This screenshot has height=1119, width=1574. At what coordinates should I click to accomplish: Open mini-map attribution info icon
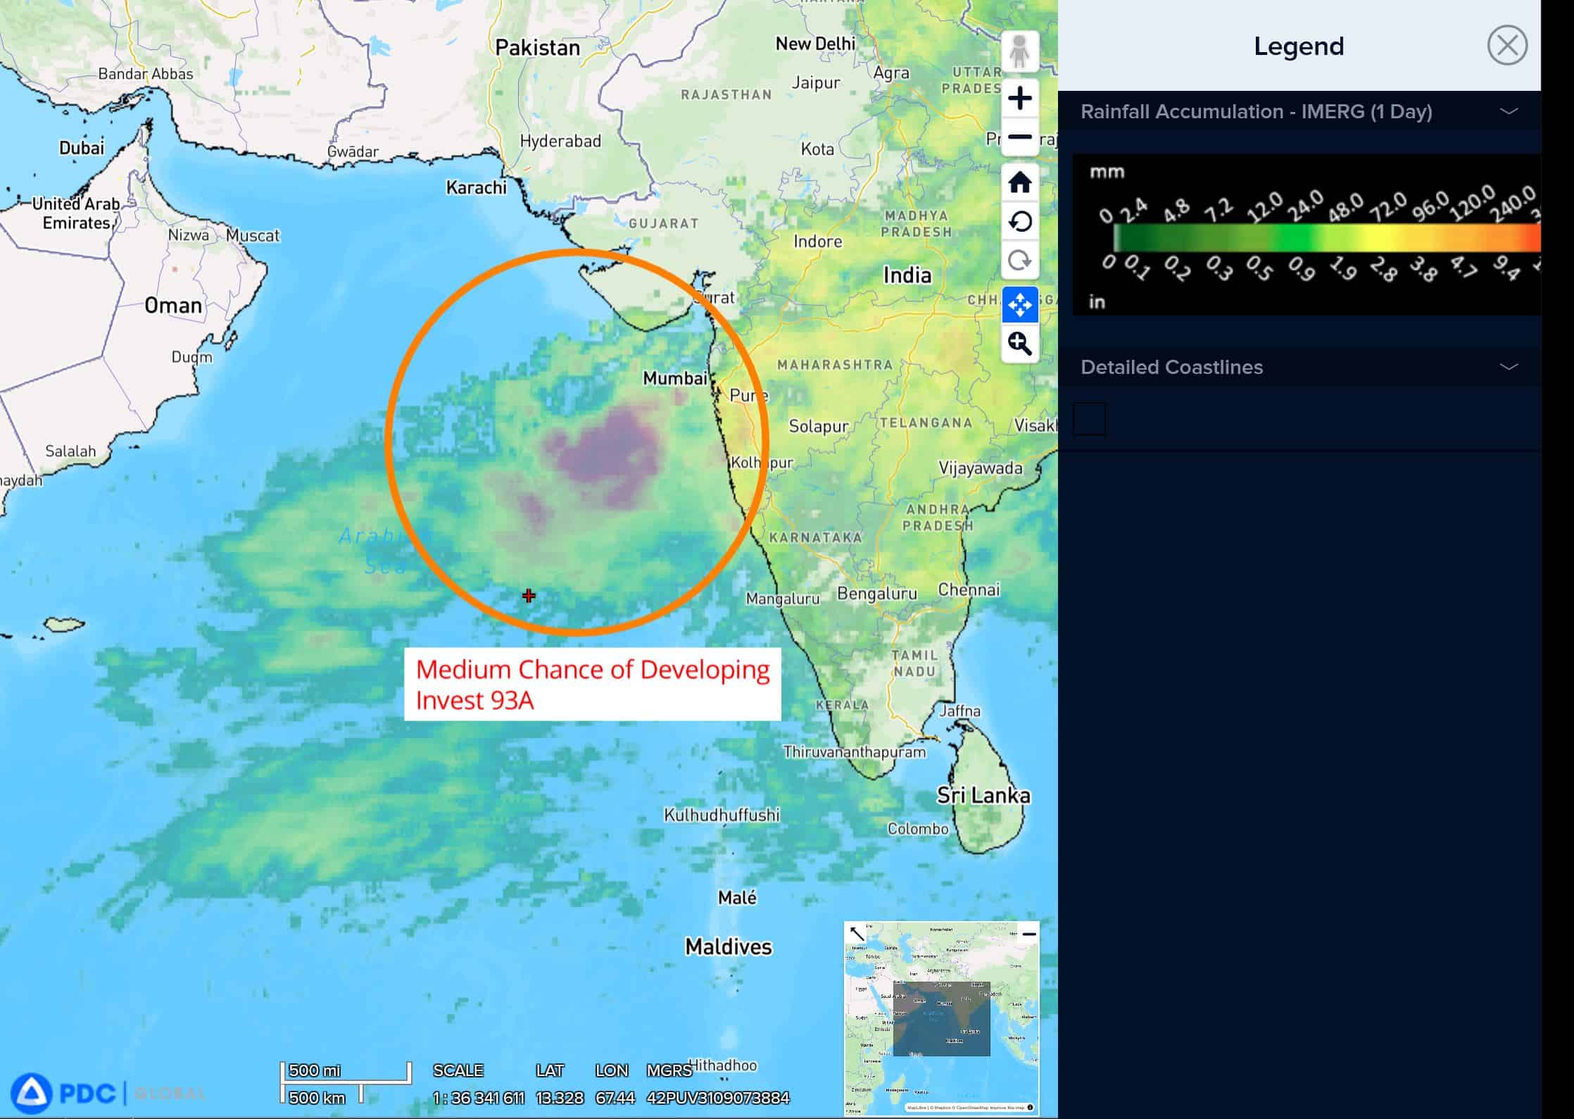pos(1030,1107)
